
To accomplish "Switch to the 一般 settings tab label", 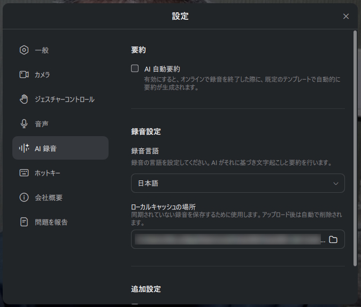I will 42,50.
